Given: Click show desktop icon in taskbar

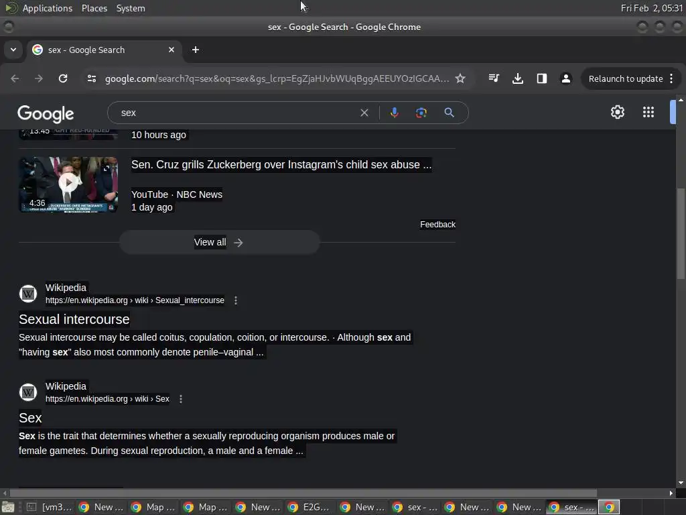Looking at the screenshot, I should (7, 507).
